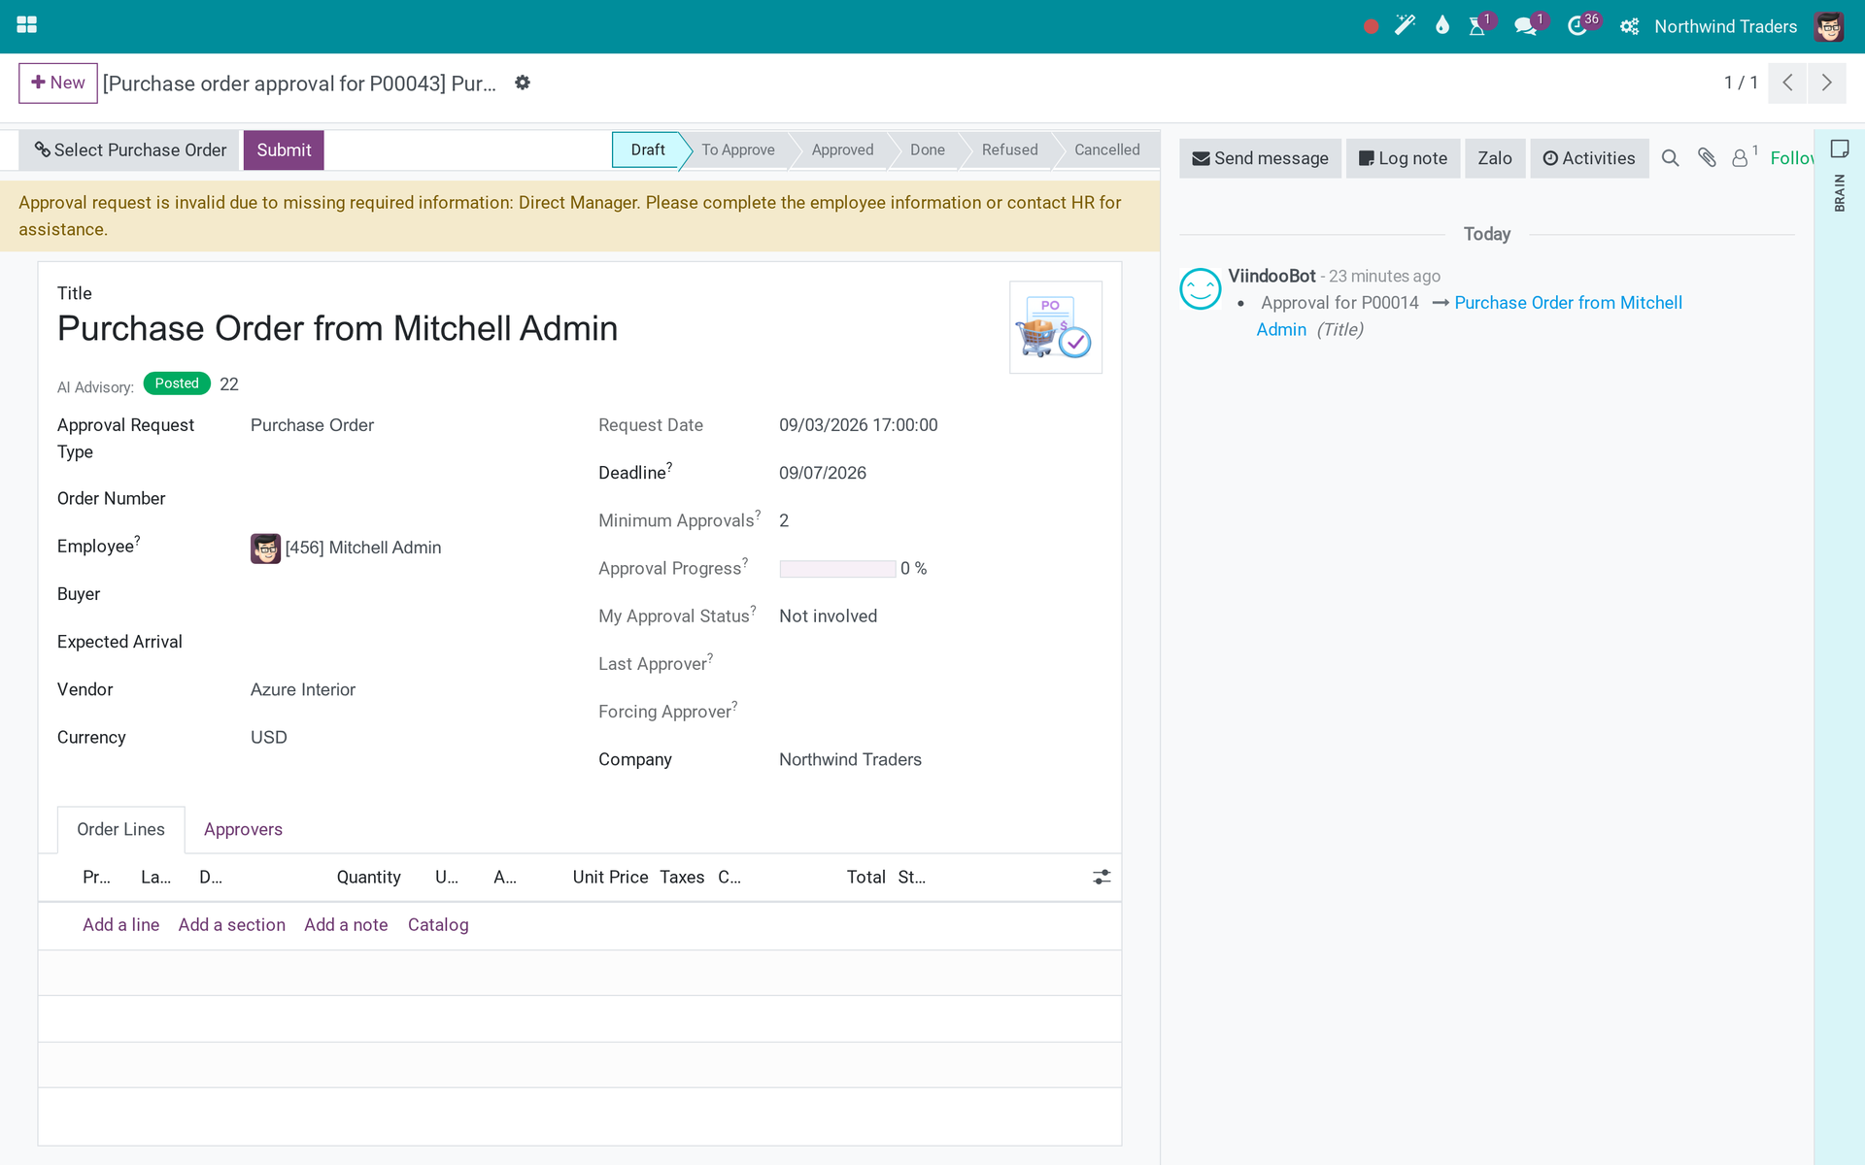Click the Purchase Order approval image thumbnail

tap(1056, 327)
